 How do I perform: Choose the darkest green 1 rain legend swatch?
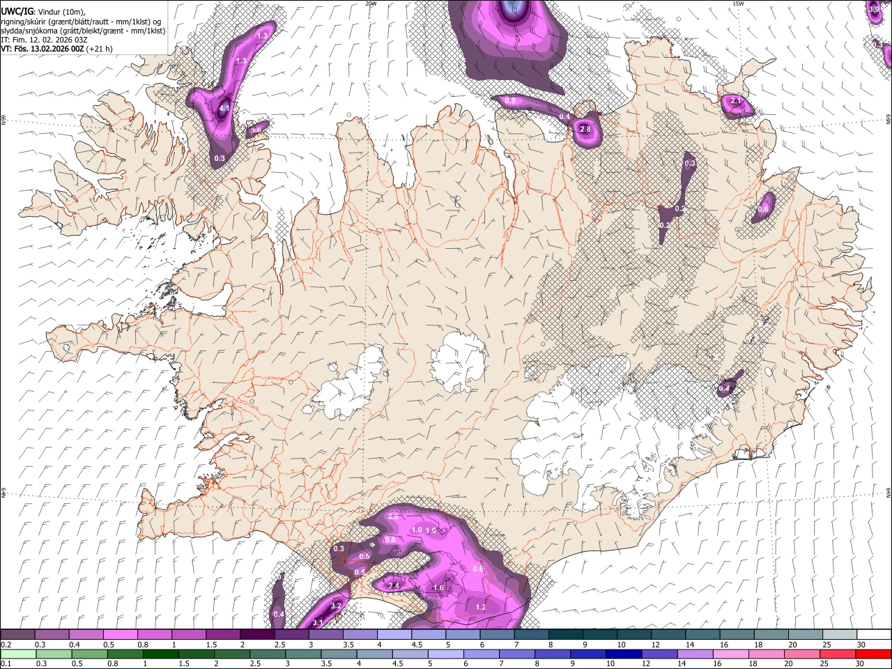[x=160, y=654]
